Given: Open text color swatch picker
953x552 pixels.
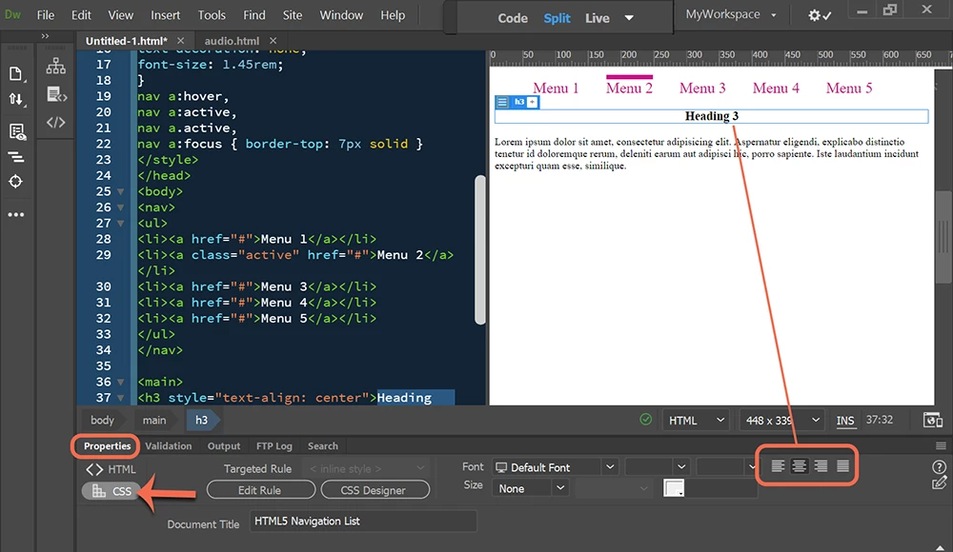Looking at the screenshot, I should (x=674, y=489).
